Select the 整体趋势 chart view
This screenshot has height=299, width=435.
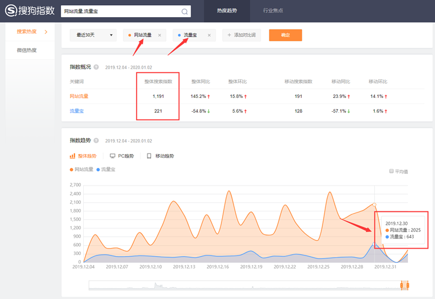pos(83,156)
